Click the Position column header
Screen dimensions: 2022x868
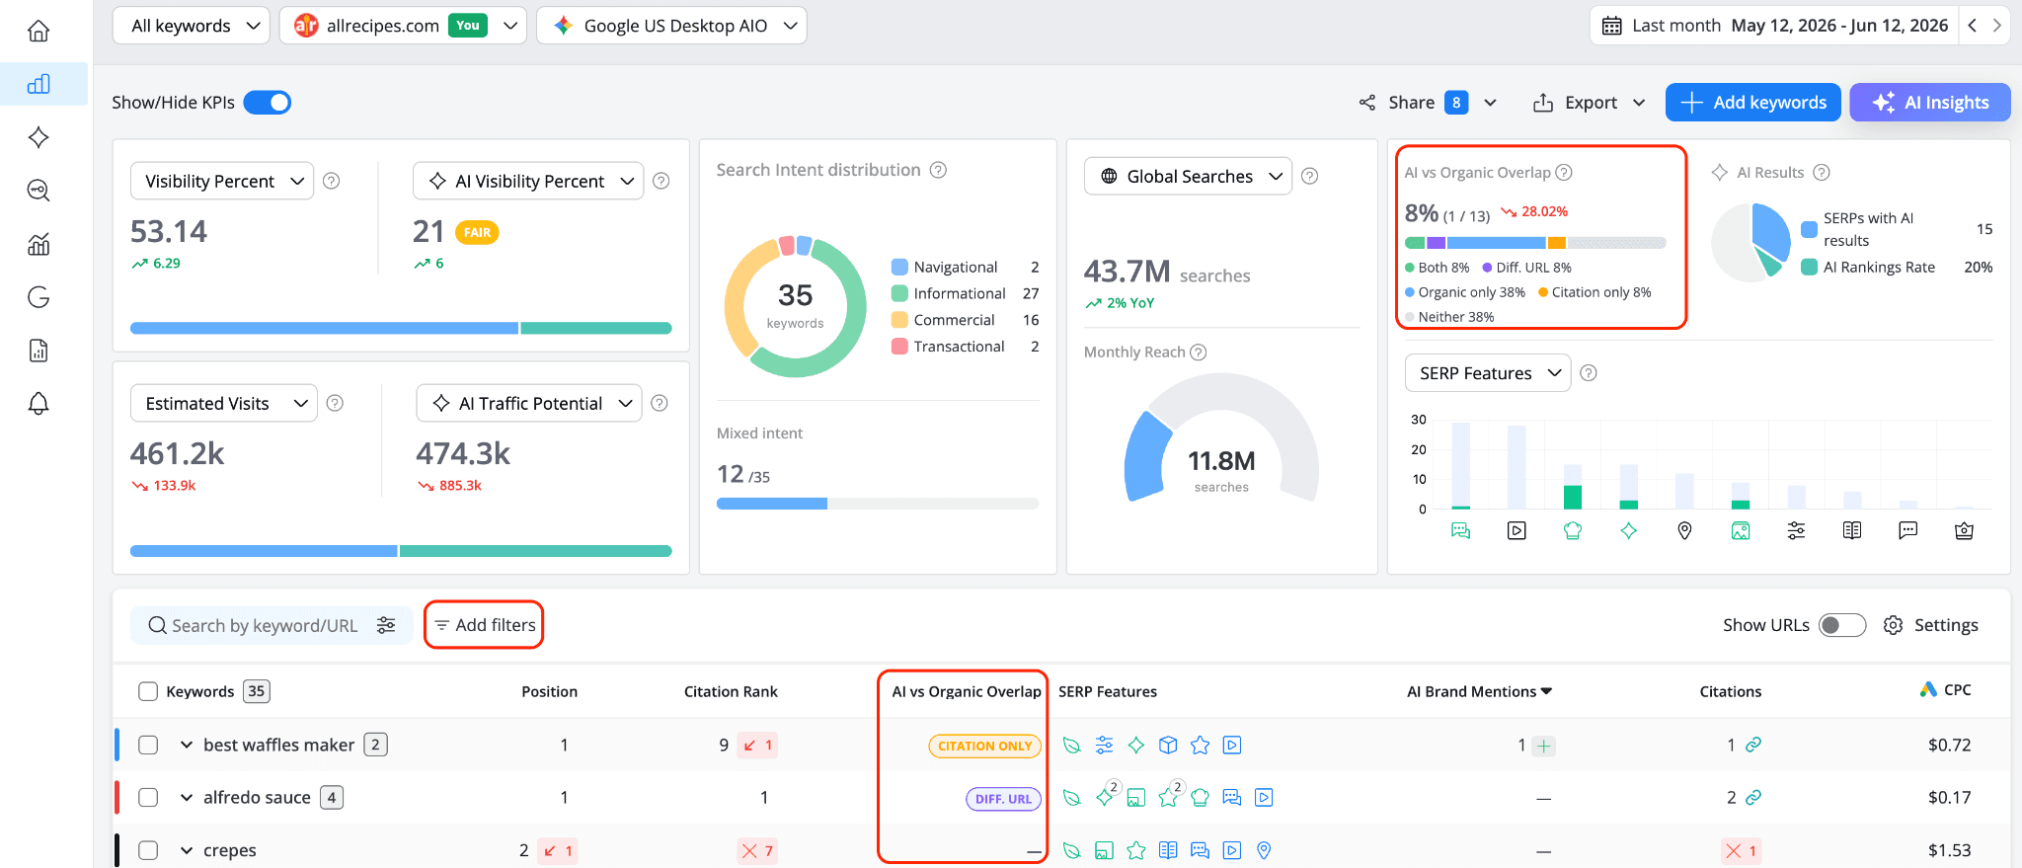pyautogui.click(x=549, y=691)
